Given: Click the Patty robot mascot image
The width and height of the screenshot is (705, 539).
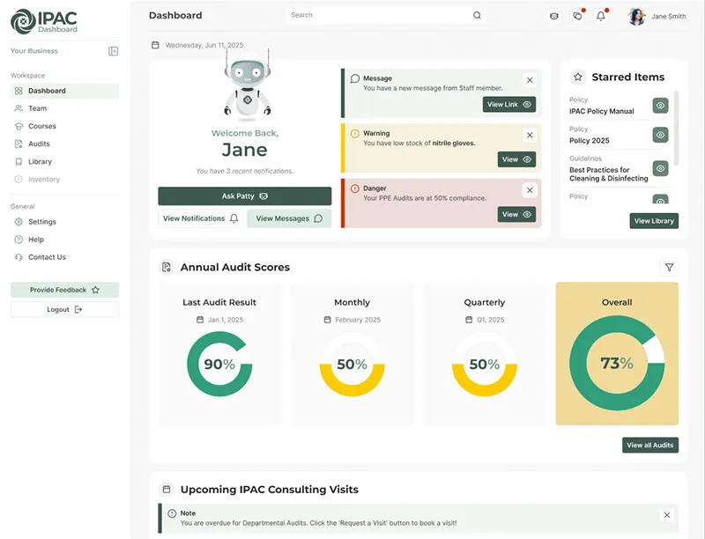Looking at the screenshot, I should tap(248, 85).
